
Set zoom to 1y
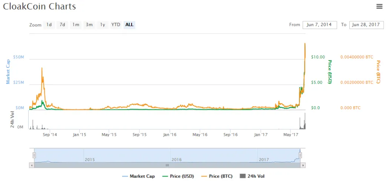coord(103,25)
